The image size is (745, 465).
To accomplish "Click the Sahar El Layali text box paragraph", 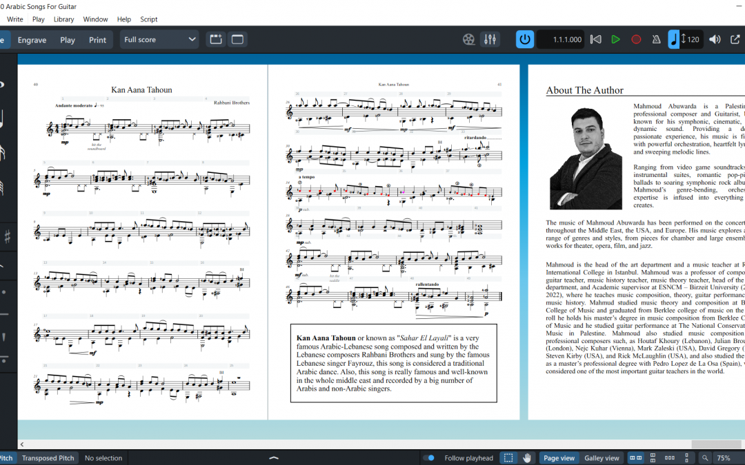I will pos(393,363).
